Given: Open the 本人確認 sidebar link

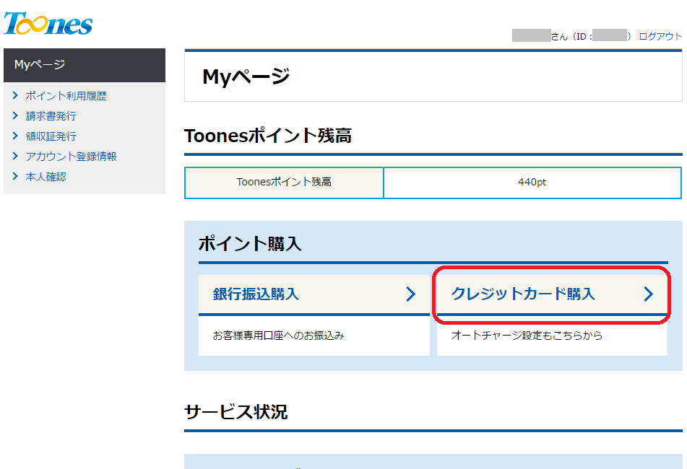Looking at the screenshot, I should point(46,176).
